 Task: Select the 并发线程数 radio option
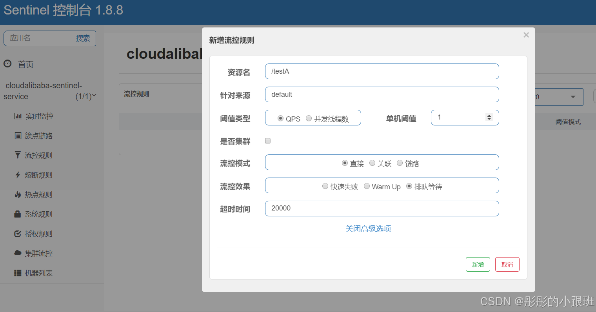pyautogui.click(x=309, y=118)
